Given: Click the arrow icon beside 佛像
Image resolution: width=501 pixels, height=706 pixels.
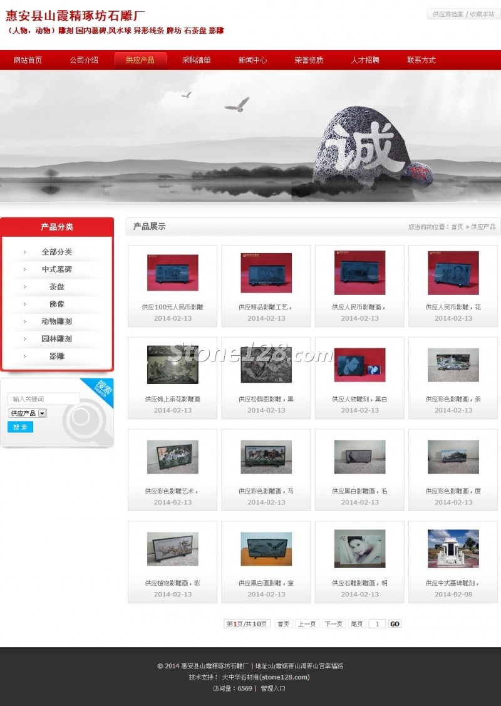Looking at the screenshot, I should click(x=25, y=304).
